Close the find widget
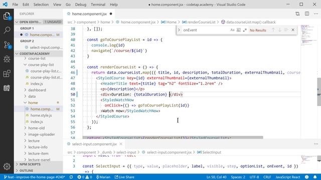Screen dimensions: 321x180 point(293,30)
